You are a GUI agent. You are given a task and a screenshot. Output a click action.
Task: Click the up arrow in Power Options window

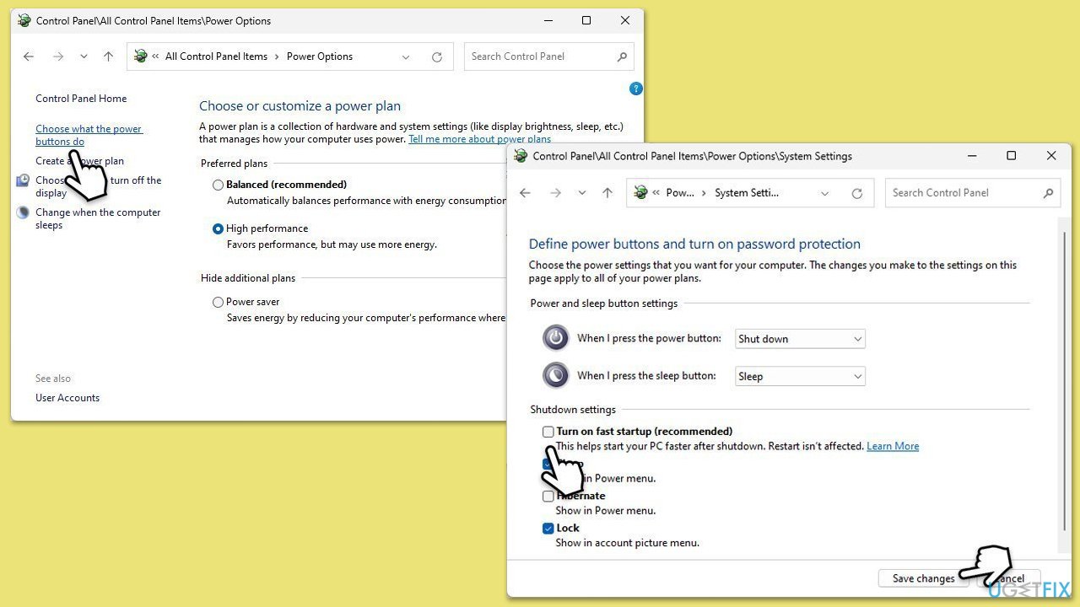[x=108, y=56]
